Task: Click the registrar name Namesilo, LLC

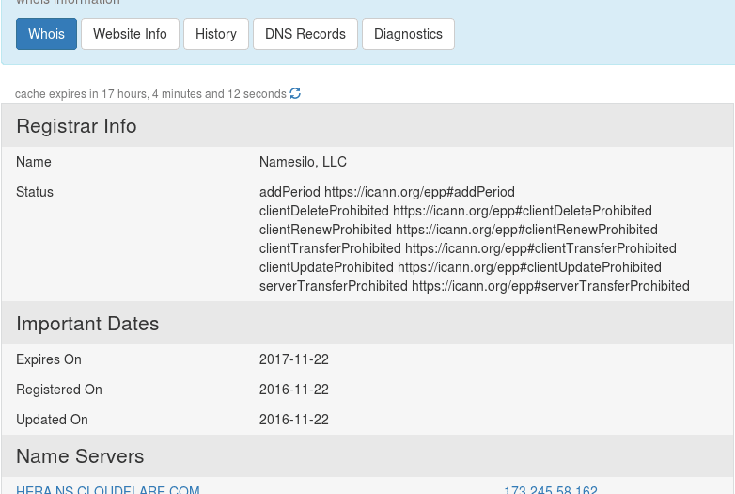Action: click(x=303, y=162)
